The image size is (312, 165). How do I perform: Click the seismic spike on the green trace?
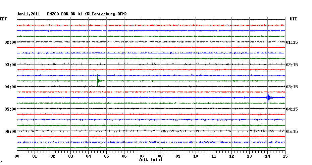click(98, 81)
